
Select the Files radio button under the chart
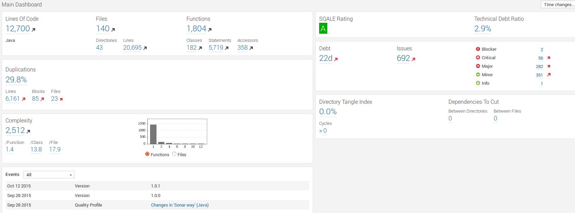pyautogui.click(x=174, y=154)
